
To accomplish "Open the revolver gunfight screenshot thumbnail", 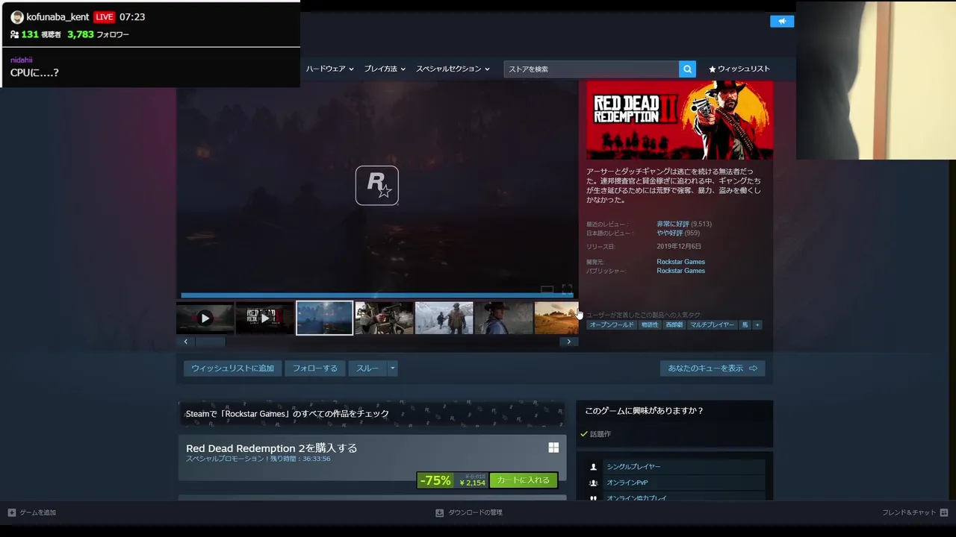I will (384, 318).
